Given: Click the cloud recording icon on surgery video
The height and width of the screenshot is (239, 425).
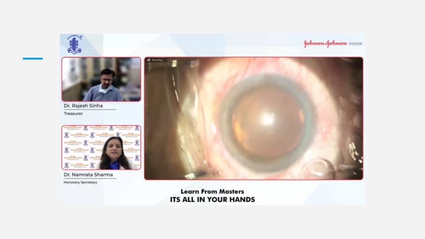Looking at the screenshot, I should (x=149, y=60).
